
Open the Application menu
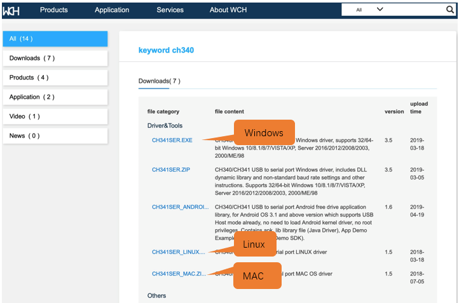pyautogui.click(x=112, y=10)
